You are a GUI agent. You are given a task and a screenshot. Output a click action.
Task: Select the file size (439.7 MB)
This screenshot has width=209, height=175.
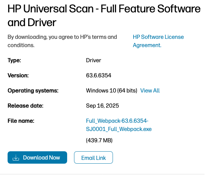click(99, 140)
